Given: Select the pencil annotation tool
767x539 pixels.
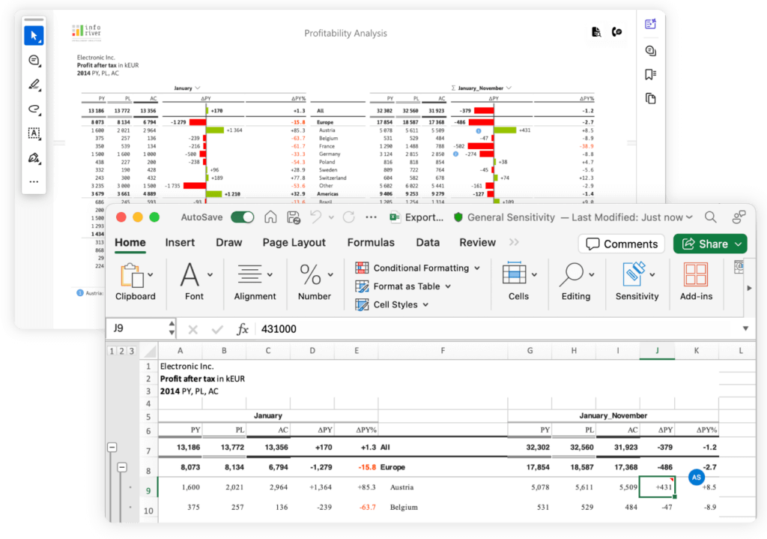Looking at the screenshot, I should (x=34, y=85).
